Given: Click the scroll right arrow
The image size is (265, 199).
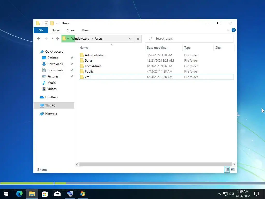Looking at the screenshot, I should click(234, 164).
